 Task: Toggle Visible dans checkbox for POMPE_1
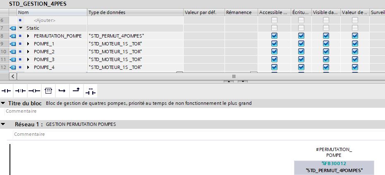coord(326,44)
